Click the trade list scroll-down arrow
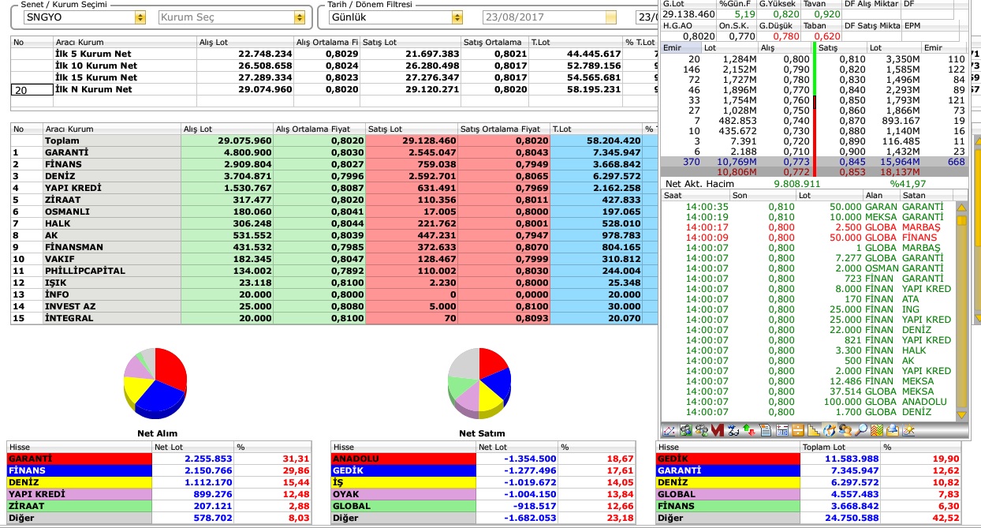The height and width of the screenshot is (528, 981). point(961,414)
